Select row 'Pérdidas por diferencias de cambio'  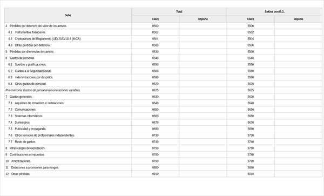pyautogui.click(x=163, y=52)
